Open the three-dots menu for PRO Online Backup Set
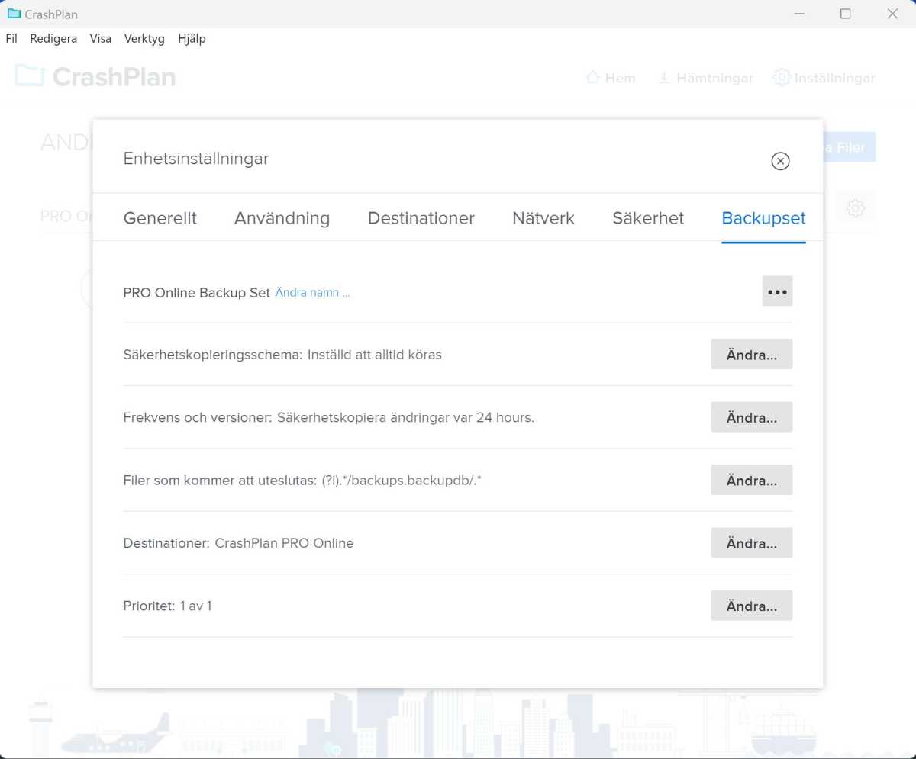 pyautogui.click(x=777, y=291)
